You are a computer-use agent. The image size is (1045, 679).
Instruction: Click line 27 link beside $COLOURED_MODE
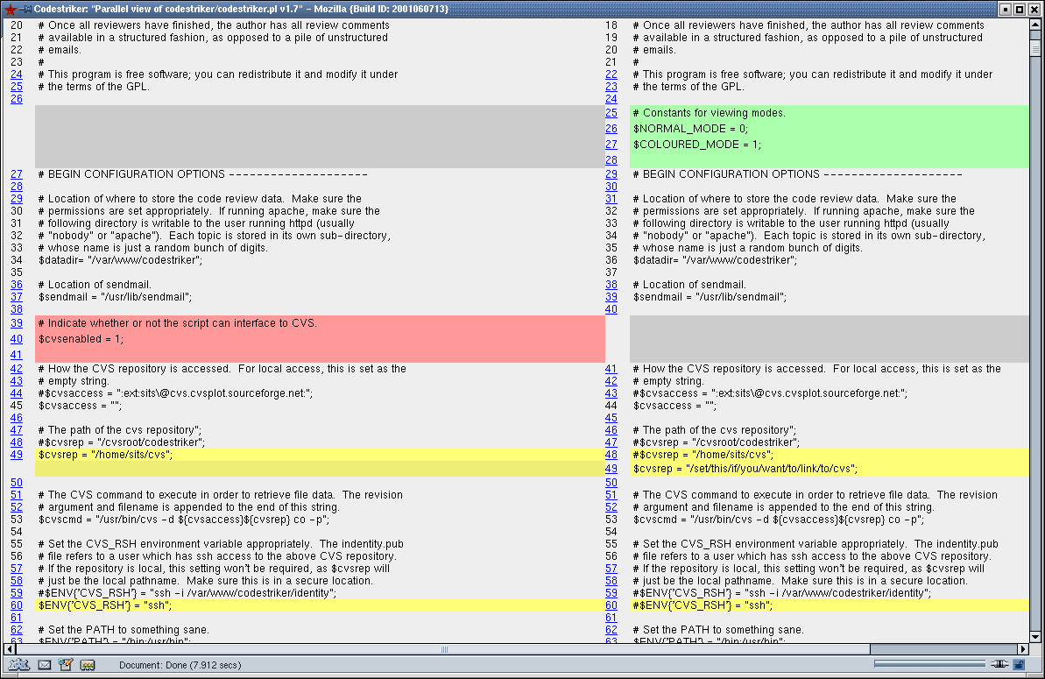(x=611, y=145)
